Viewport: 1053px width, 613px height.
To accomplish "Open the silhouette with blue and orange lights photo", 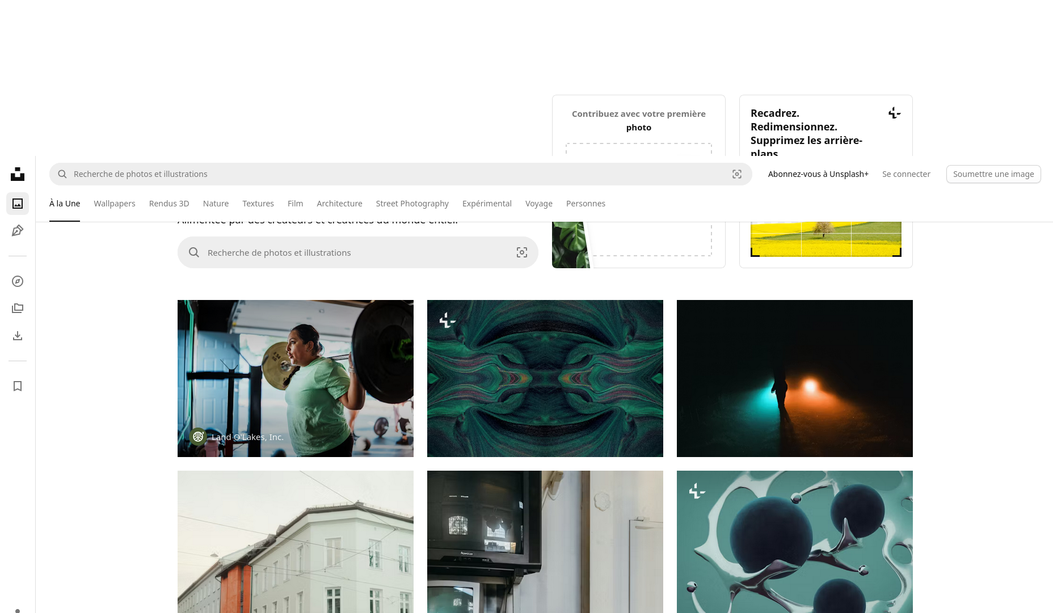I will point(794,378).
